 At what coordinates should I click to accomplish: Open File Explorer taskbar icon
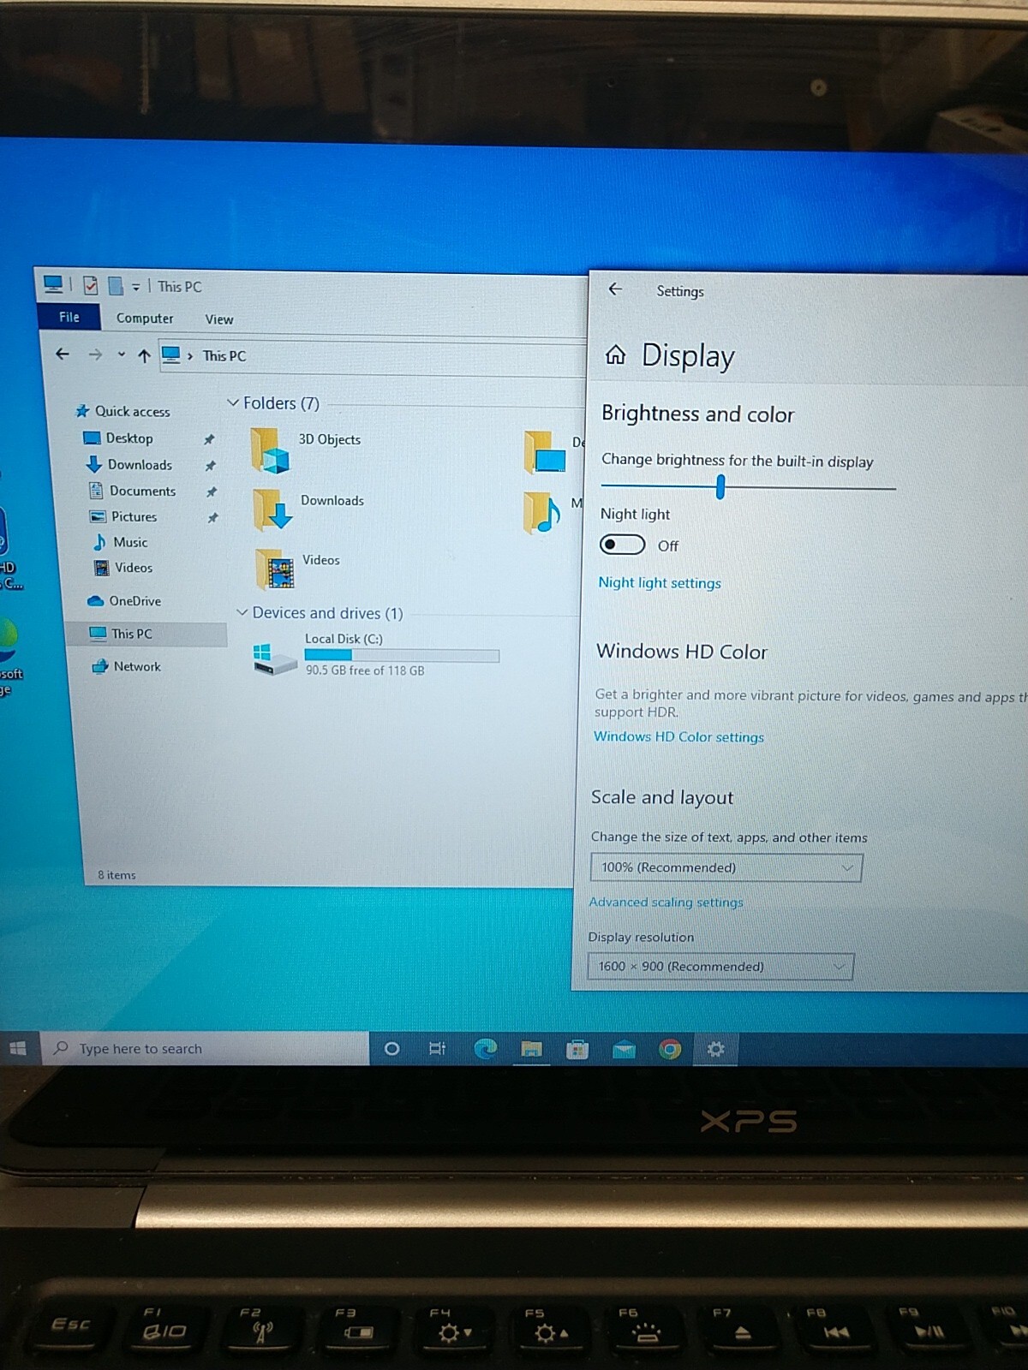tap(531, 1049)
